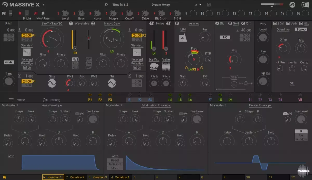Open the Voice tab
The image size is (312, 180).
(x=21, y=100)
